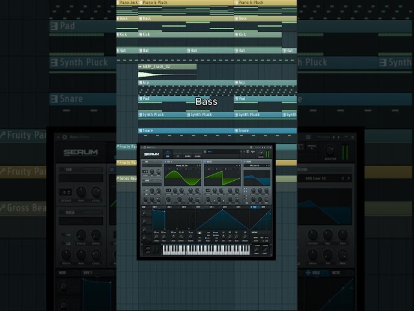Image resolution: width=414 pixels, height=311 pixels.
Task: Toggle OSC B enable switch
Action: pyautogui.click(x=205, y=161)
